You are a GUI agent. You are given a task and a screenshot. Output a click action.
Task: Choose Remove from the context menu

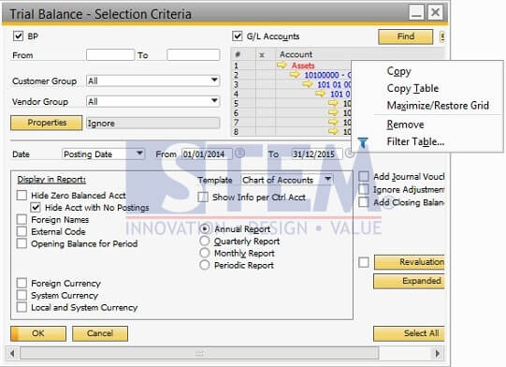[405, 125]
